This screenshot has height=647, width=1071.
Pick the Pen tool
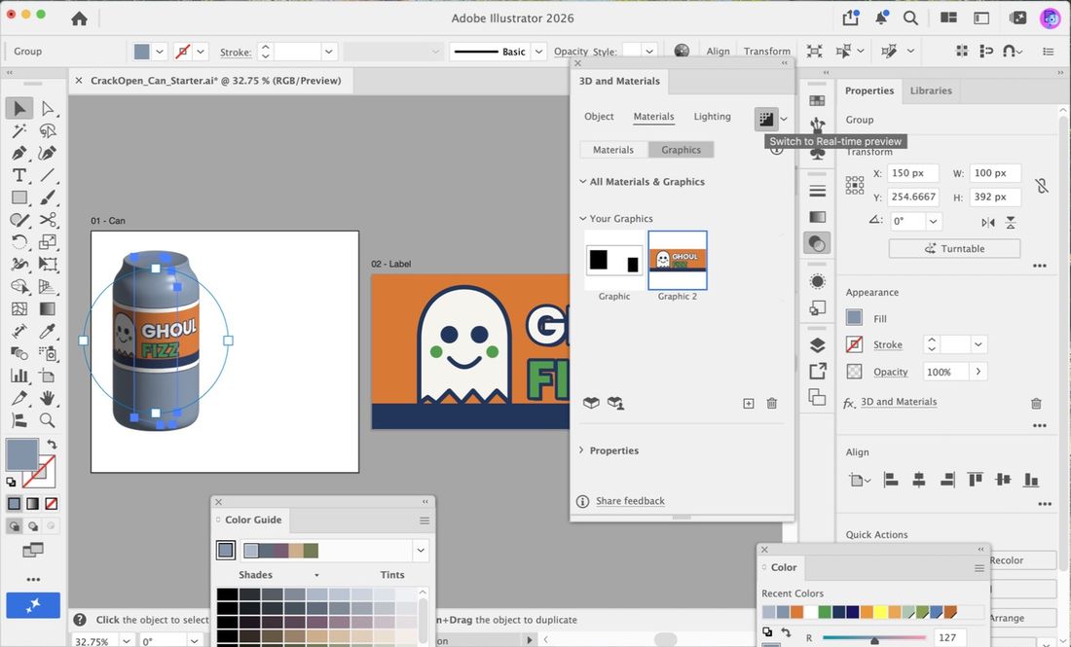point(19,153)
